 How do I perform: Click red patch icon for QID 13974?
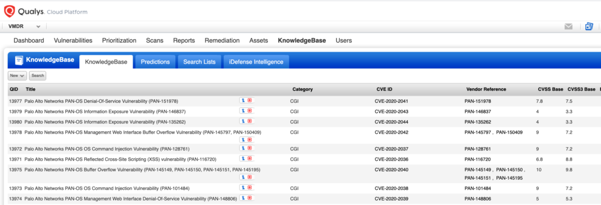click(249, 198)
